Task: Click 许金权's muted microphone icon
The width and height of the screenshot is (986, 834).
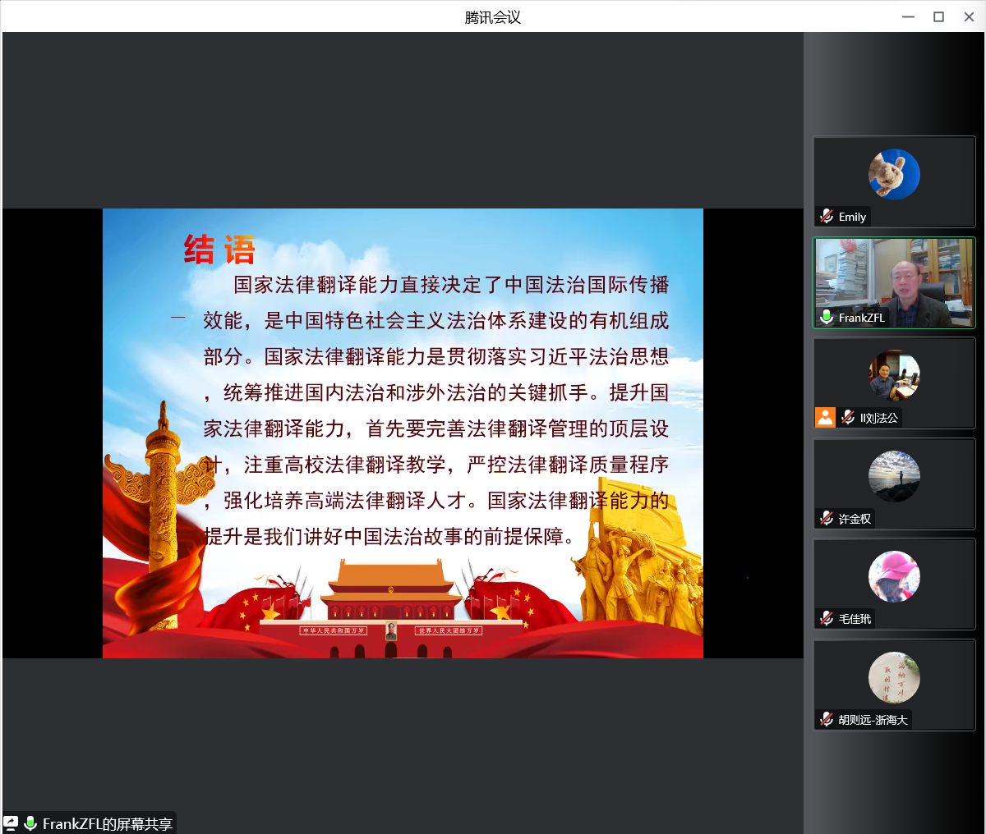Action: pos(827,519)
